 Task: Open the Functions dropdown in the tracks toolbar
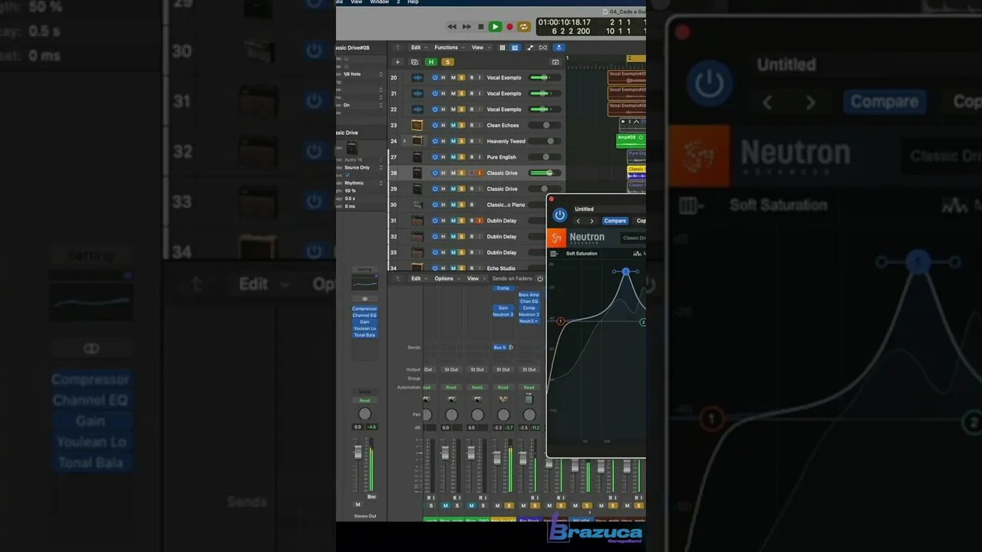pos(448,48)
